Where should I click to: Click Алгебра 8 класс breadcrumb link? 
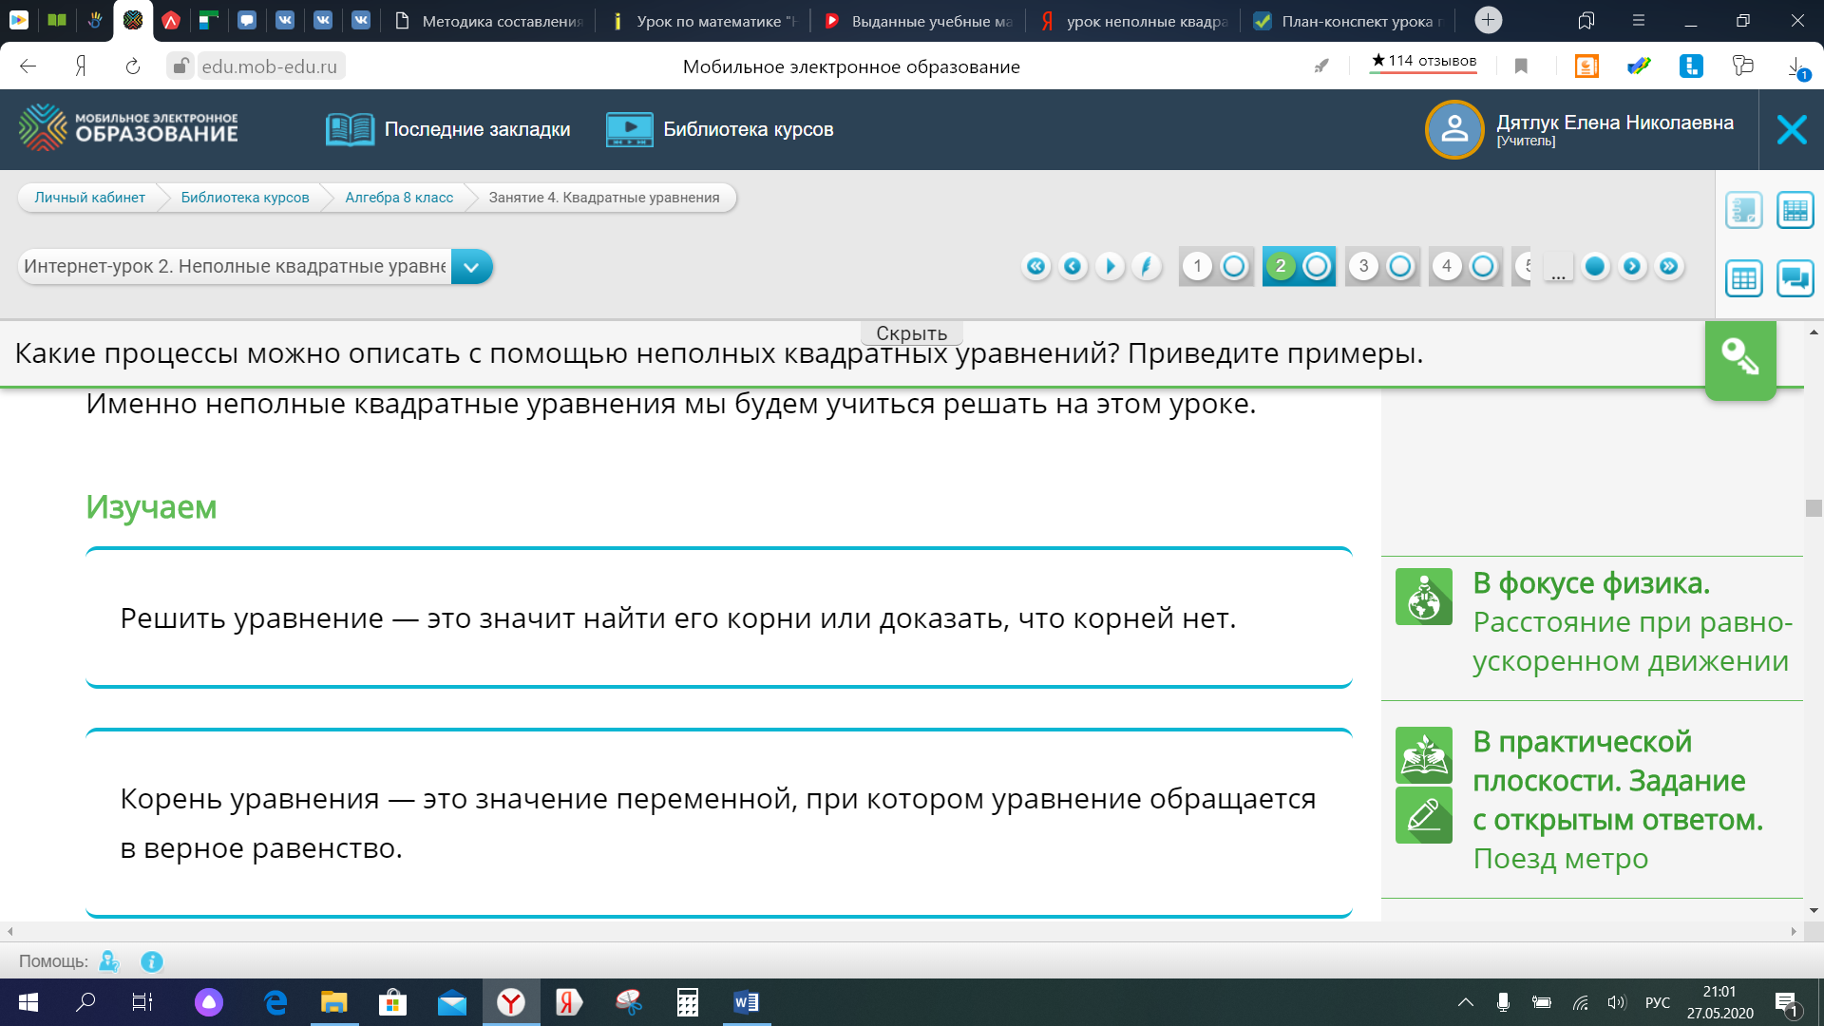point(399,198)
